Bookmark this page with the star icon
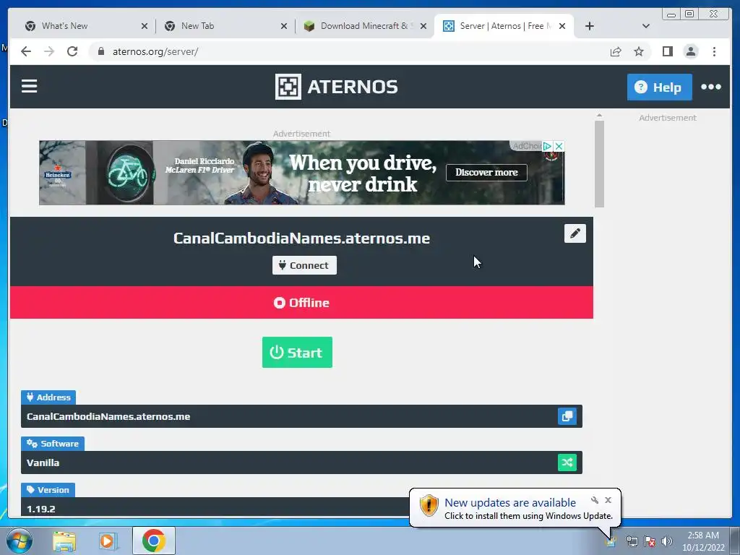This screenshot has height=555, width=740. 639,51
